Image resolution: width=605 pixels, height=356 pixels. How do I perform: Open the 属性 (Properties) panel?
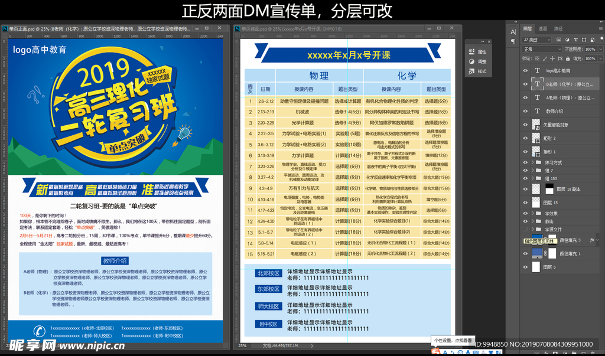pos(477,52)
